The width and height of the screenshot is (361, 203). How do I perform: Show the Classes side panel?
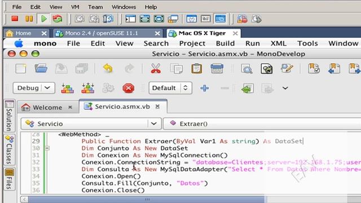(9, 150)
